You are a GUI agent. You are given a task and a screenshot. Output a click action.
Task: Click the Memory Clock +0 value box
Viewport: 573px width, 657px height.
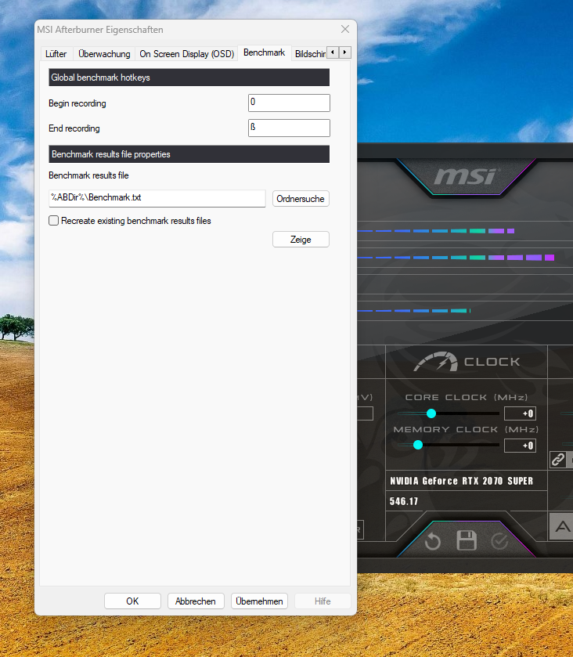[x=520, y=446]
